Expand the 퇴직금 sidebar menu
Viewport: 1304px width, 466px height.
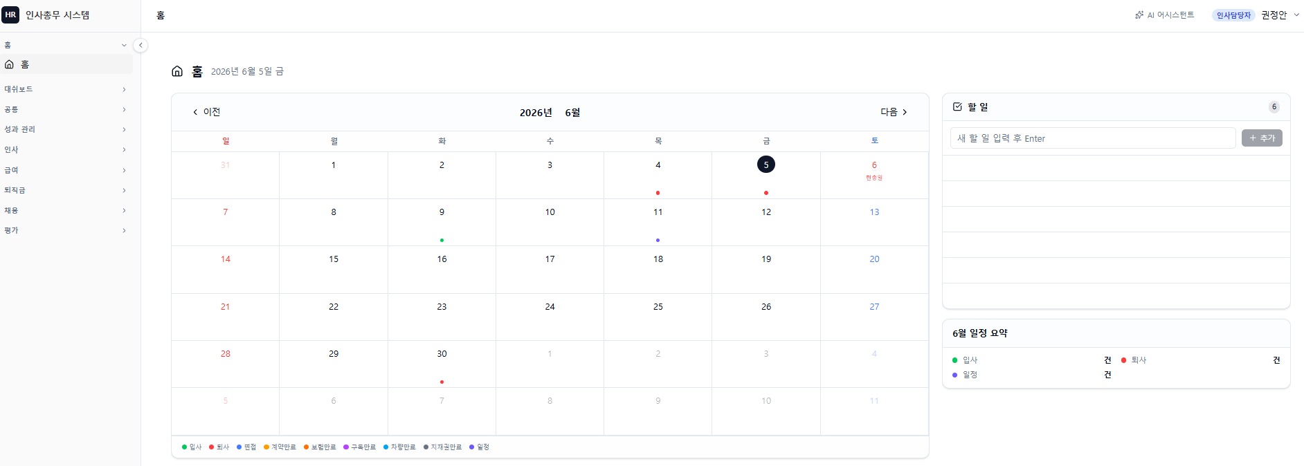click(66, 190)
